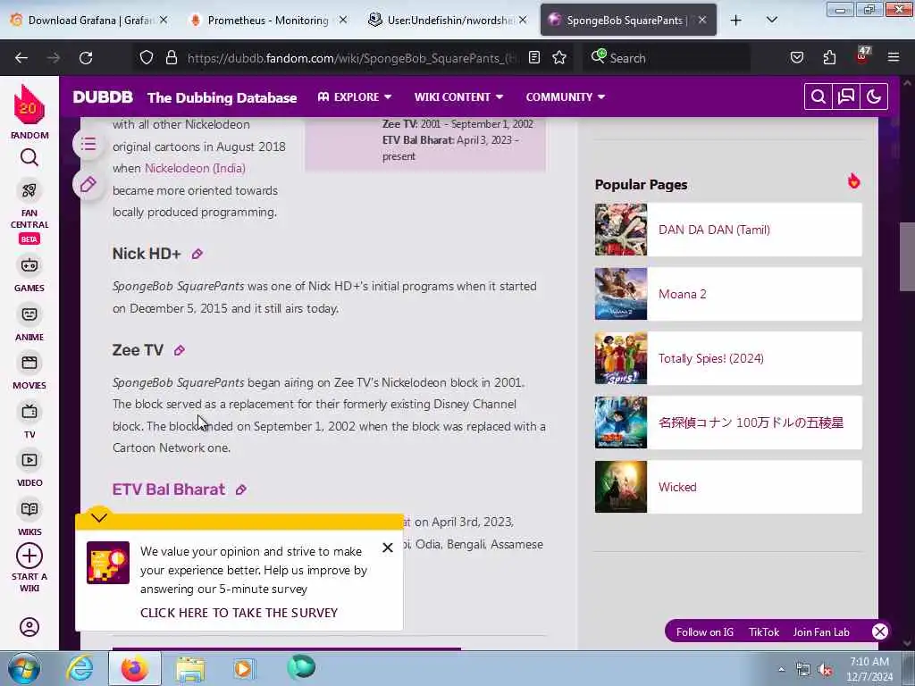This screenshot has height=686, width=915.
Task: Open the Anime sidebar icon
Action: 29,314
